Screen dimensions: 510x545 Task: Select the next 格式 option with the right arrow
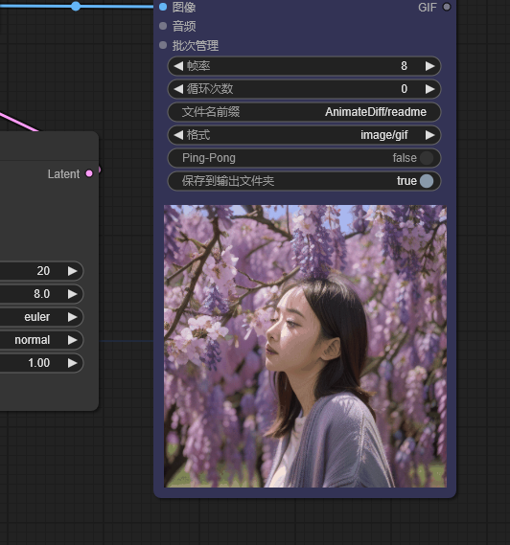430,135
